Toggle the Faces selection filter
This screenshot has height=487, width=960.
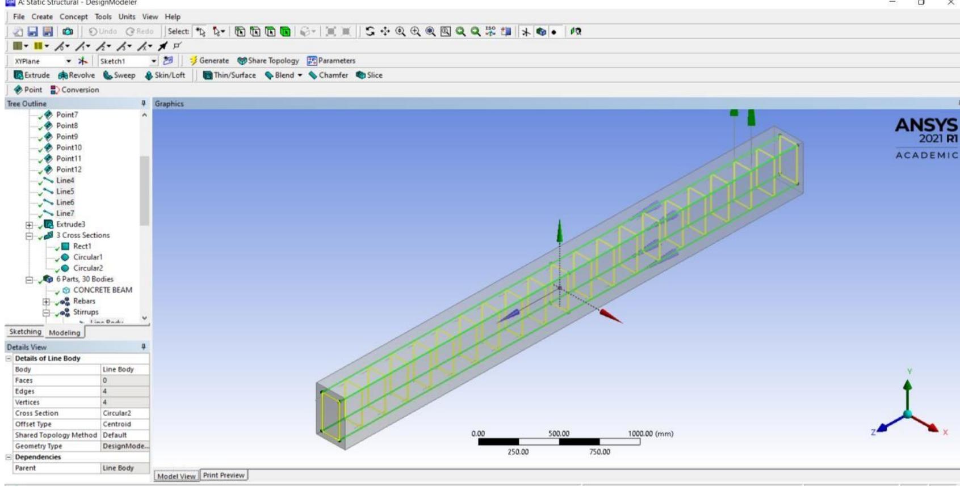[270, 31]
